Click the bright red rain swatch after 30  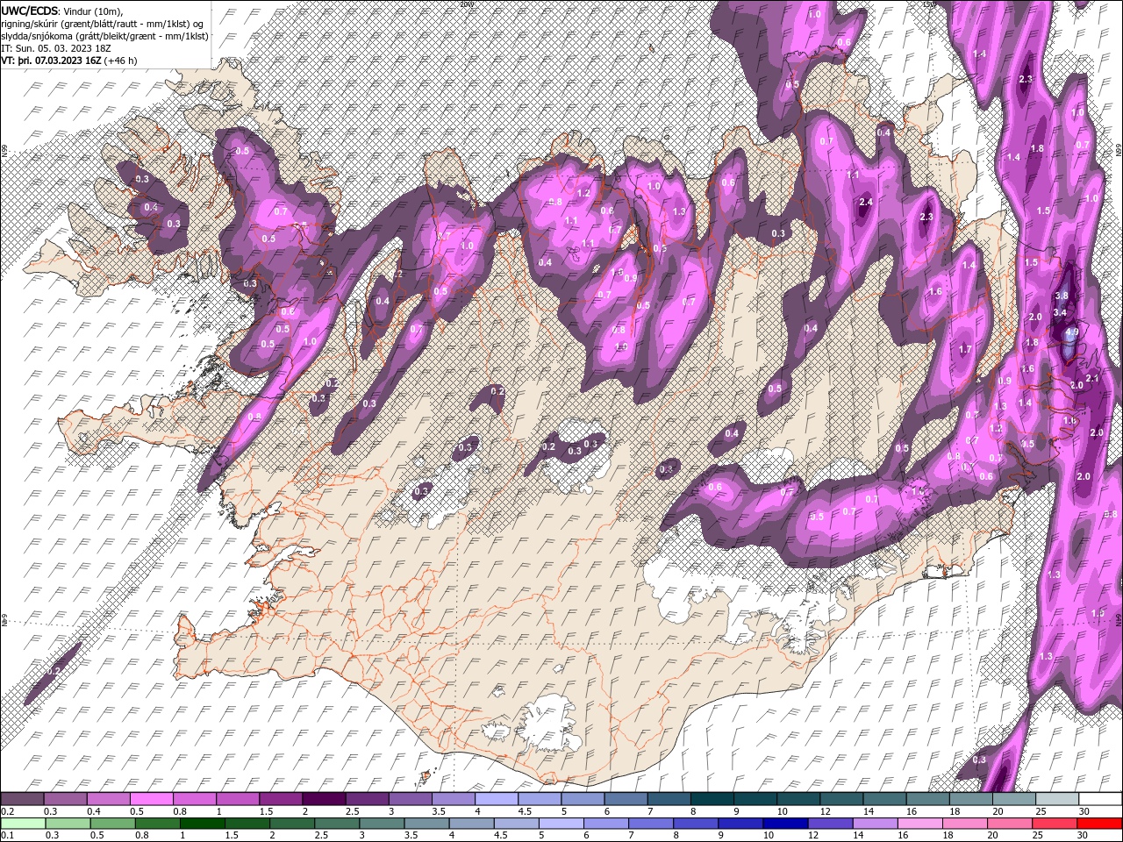[1100, 824]
